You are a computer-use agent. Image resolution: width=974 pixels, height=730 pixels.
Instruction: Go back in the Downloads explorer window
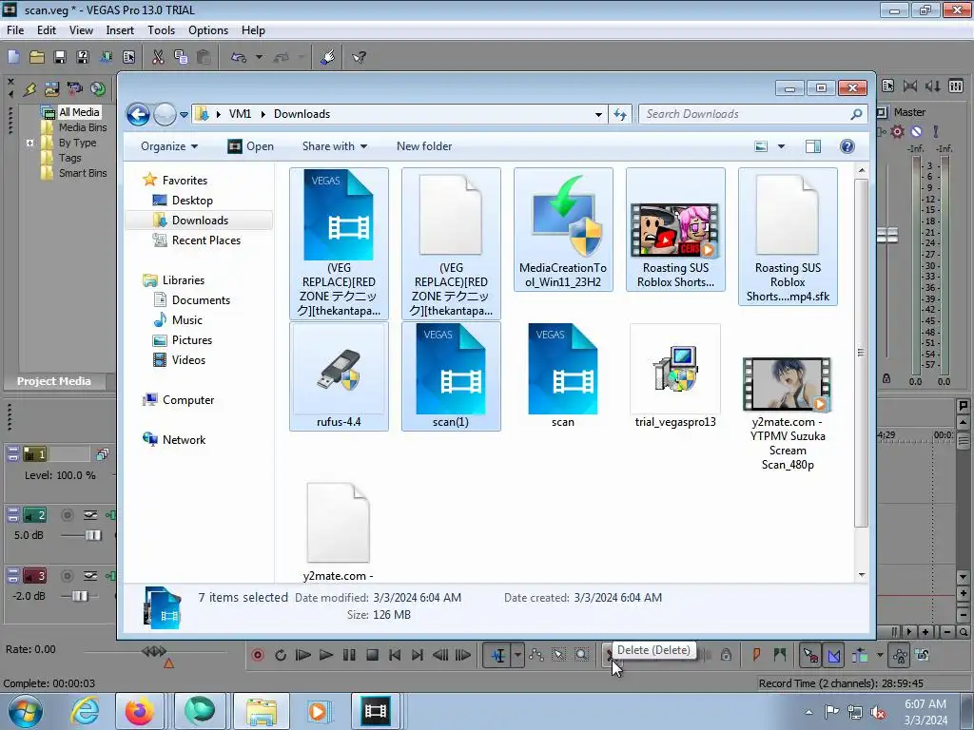(x=138, y=114)
